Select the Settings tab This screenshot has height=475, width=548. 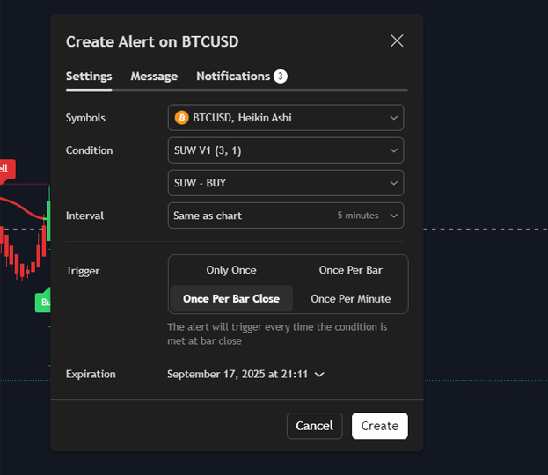click(89, 77)
